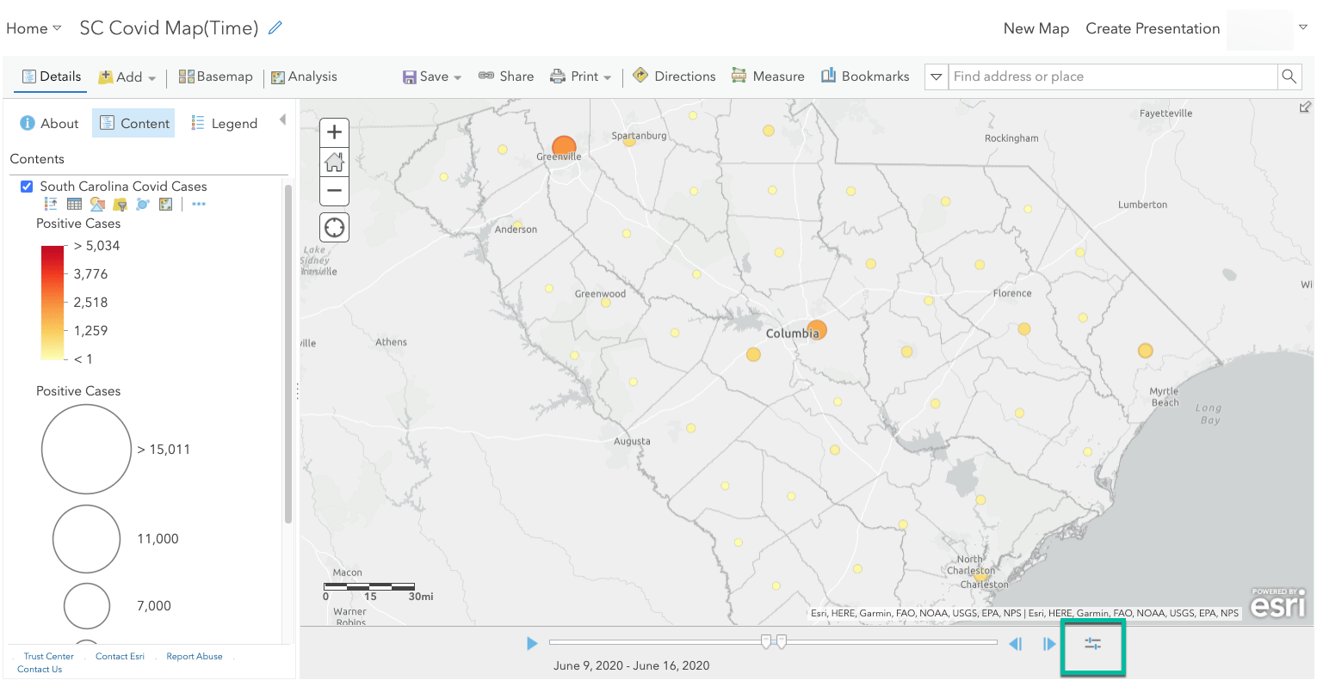Click the Perform Analysis icon for the layer
Image resolution: width=1317 pixels, height=680 pixels.
click(x=143, y=204)
